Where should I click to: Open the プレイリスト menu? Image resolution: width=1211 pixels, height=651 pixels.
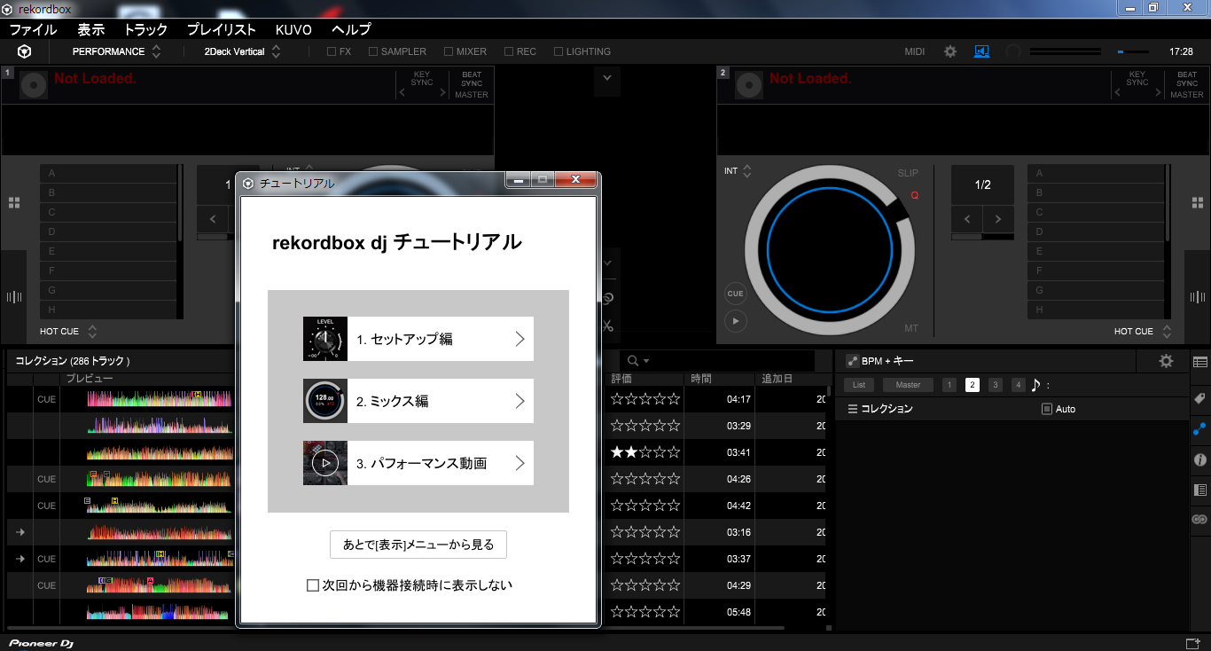click(222, 29)
